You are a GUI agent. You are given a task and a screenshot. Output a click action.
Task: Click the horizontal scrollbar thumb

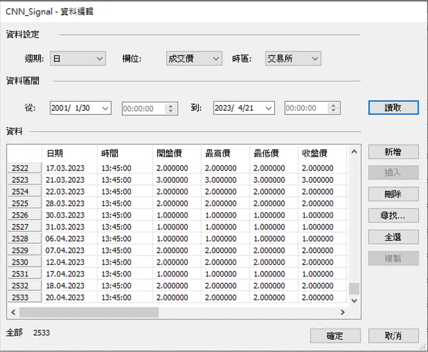point(89,312)
